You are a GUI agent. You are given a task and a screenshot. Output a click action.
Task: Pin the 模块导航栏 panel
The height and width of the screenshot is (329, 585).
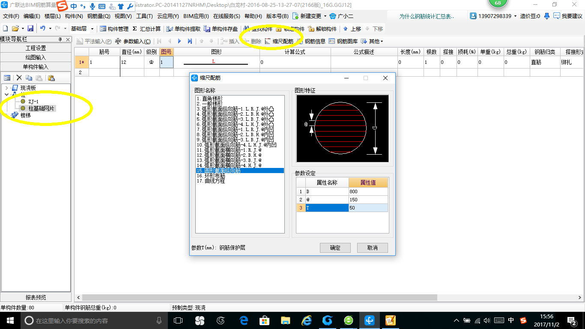60,39
